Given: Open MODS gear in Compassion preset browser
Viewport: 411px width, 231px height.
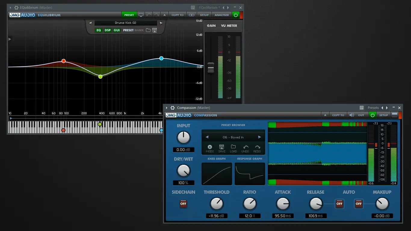Looking at the screenshot, I should coord(210,147).
